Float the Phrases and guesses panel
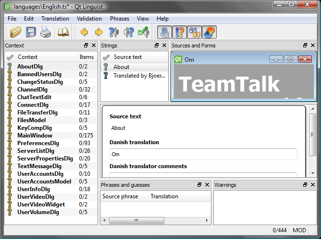This screenshot has height=239, width=321. 199,185
